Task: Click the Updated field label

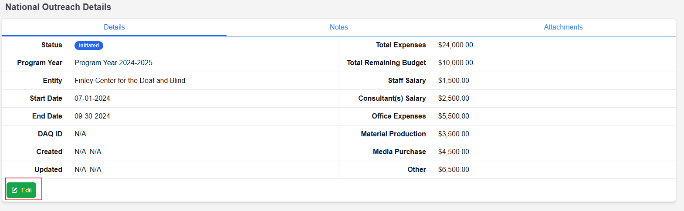Action: coord(48,169)
